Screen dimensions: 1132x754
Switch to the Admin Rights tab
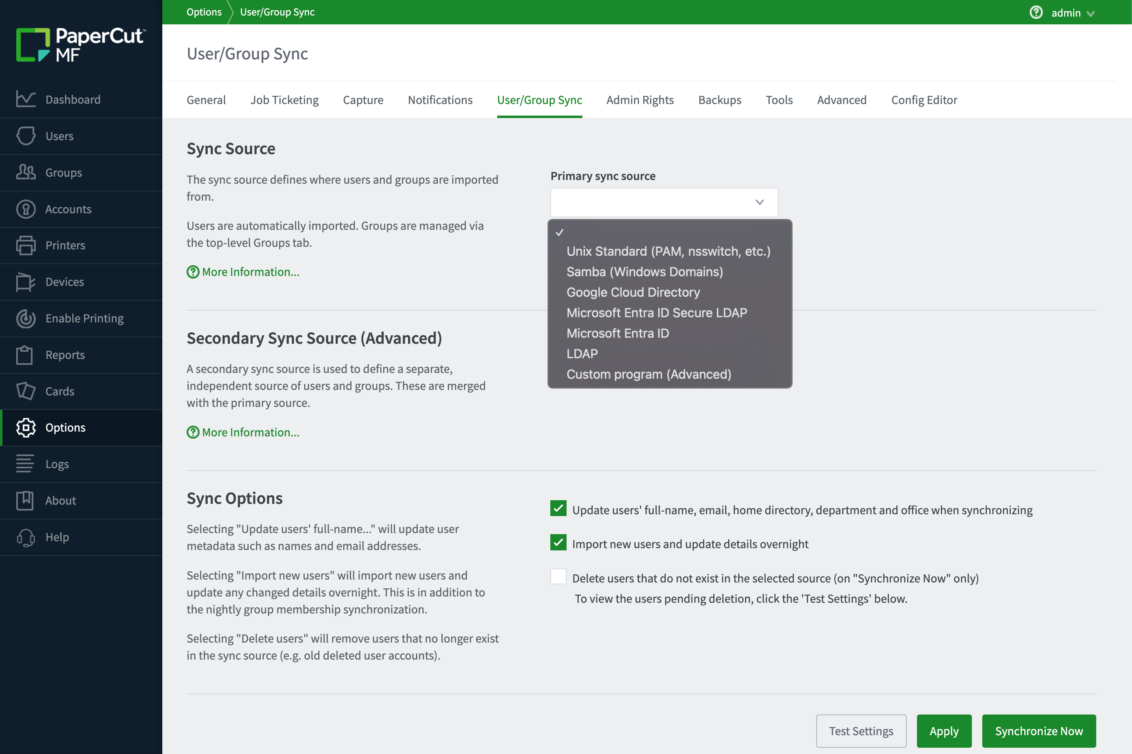640,100
